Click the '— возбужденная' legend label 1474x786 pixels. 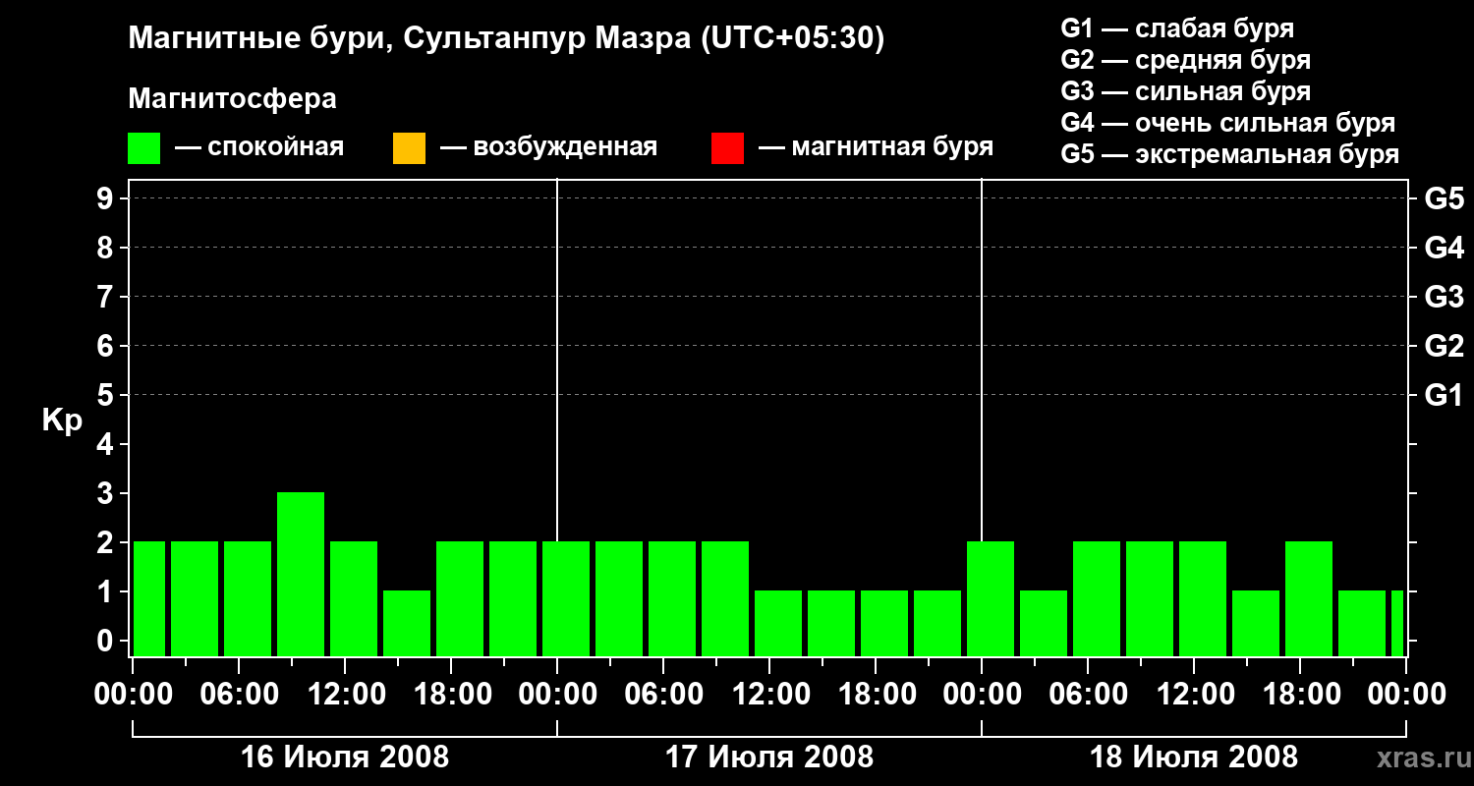[x=548, y=147]
